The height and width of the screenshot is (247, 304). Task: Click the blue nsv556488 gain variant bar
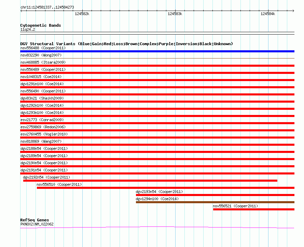click(x=157, y=51)
